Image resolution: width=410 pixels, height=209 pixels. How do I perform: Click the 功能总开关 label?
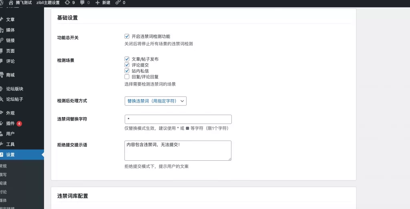68,37
